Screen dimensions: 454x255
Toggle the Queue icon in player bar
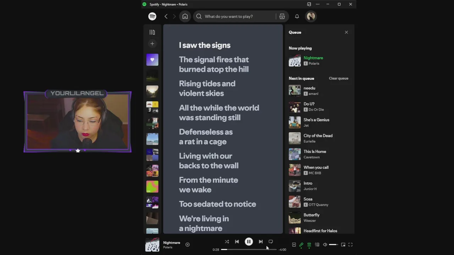309,245
